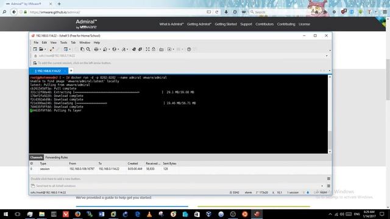Click the session Properties icon in Xshell toolbar
Image resolution: width=390 pixels, height=219 pixels.
click(66, 49)
